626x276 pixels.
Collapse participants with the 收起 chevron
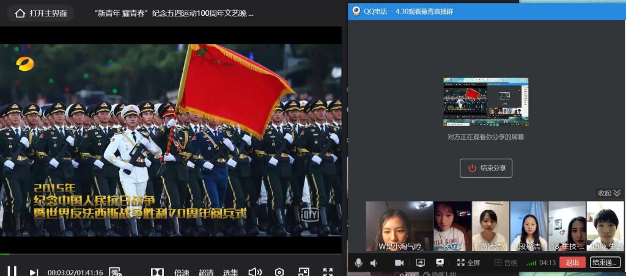pyautogui.click(x=609, y=193)
